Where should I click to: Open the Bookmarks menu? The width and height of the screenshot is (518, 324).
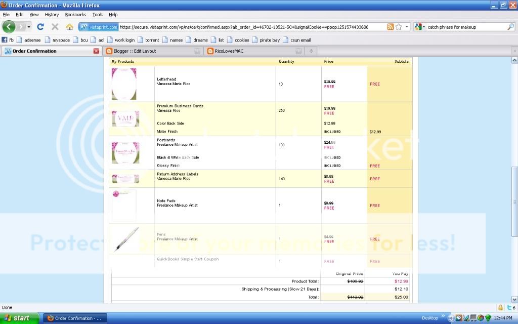tap(75, 15)
